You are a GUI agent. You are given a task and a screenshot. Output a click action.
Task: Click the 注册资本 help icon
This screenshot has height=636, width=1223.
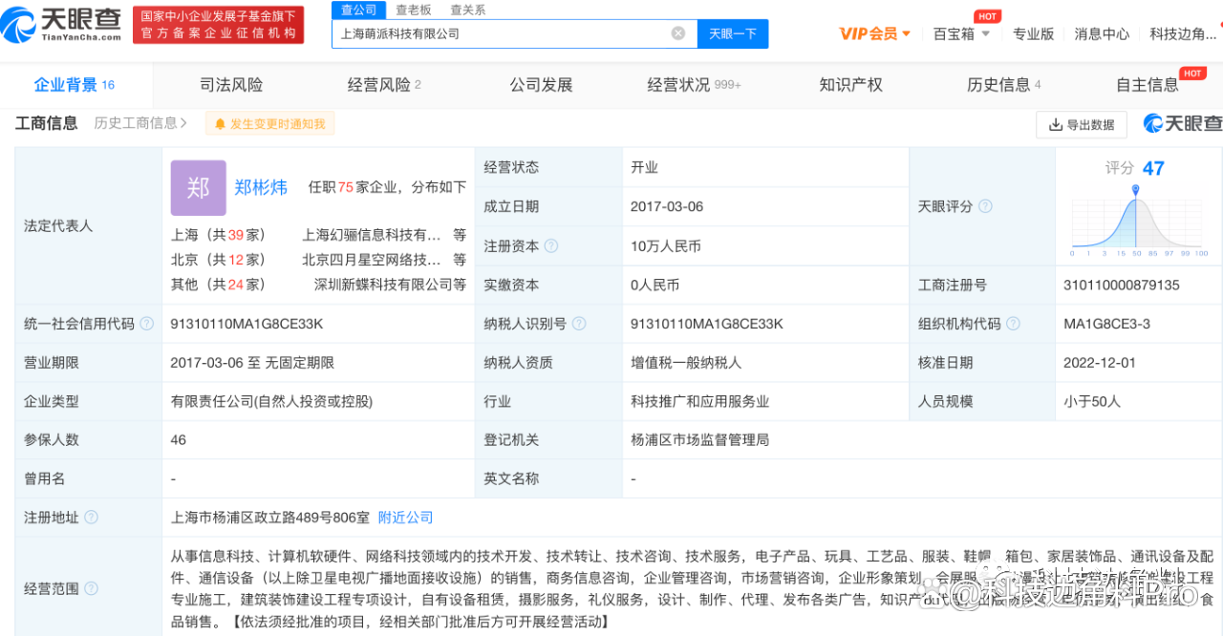[x=551, y=245]
